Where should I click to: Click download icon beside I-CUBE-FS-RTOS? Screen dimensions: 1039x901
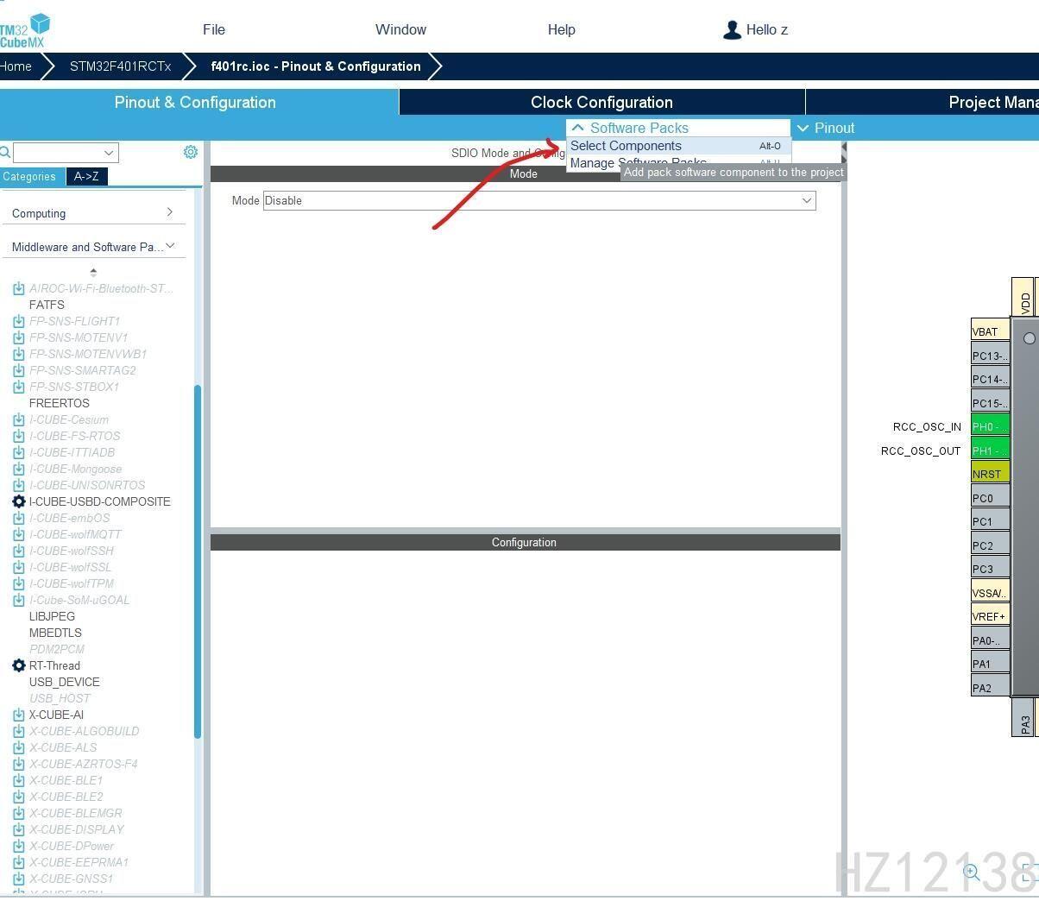tap(18, 436)
